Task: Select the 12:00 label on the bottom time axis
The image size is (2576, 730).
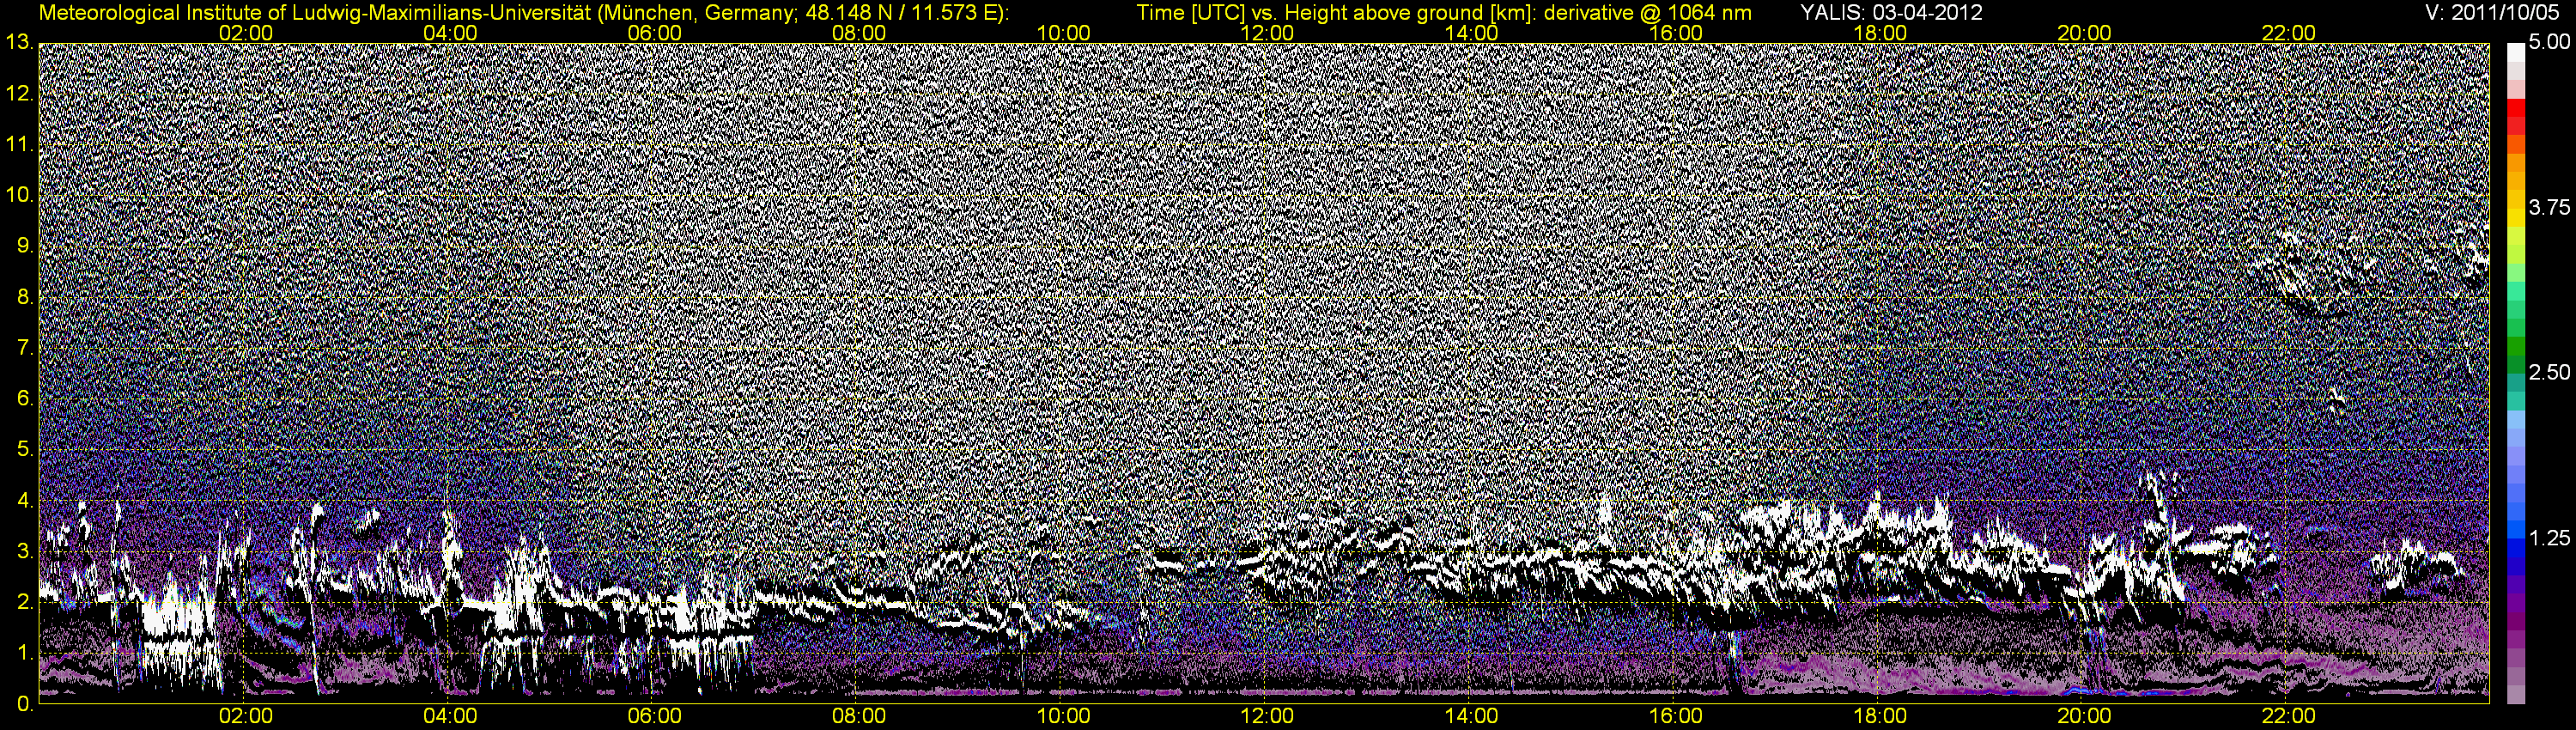Action: 1267,716
